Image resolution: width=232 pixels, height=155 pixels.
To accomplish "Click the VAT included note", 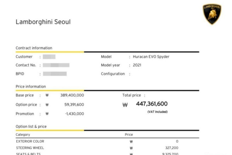I will (157, 112).
